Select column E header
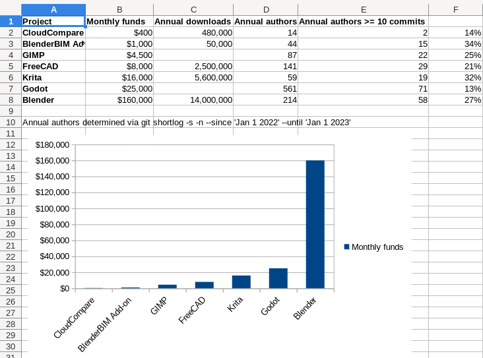The width and height of the screenshot is (483, 358). coord(364,10)
